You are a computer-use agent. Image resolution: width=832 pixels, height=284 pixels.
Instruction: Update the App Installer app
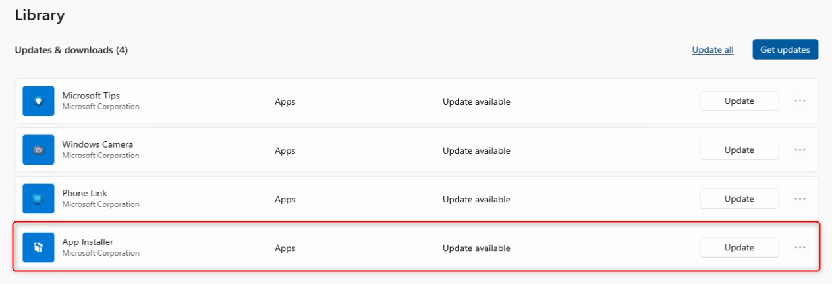(x=739, y=248)
